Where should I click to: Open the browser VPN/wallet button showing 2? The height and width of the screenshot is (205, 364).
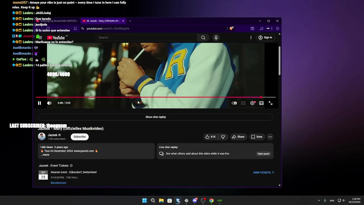coord(269,28)
